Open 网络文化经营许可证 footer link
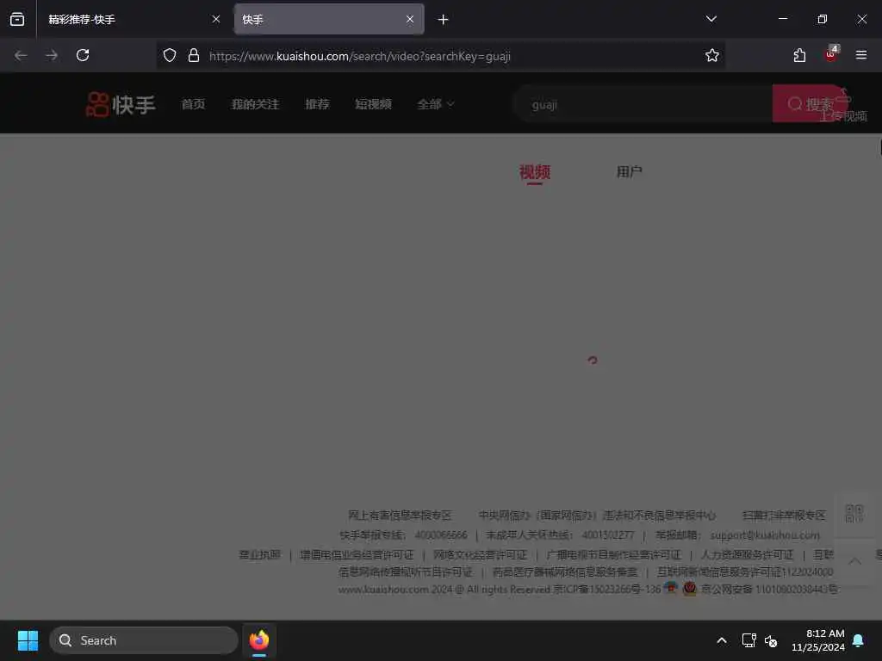Screen dimensions: 882x661 (x=480, y=555)
